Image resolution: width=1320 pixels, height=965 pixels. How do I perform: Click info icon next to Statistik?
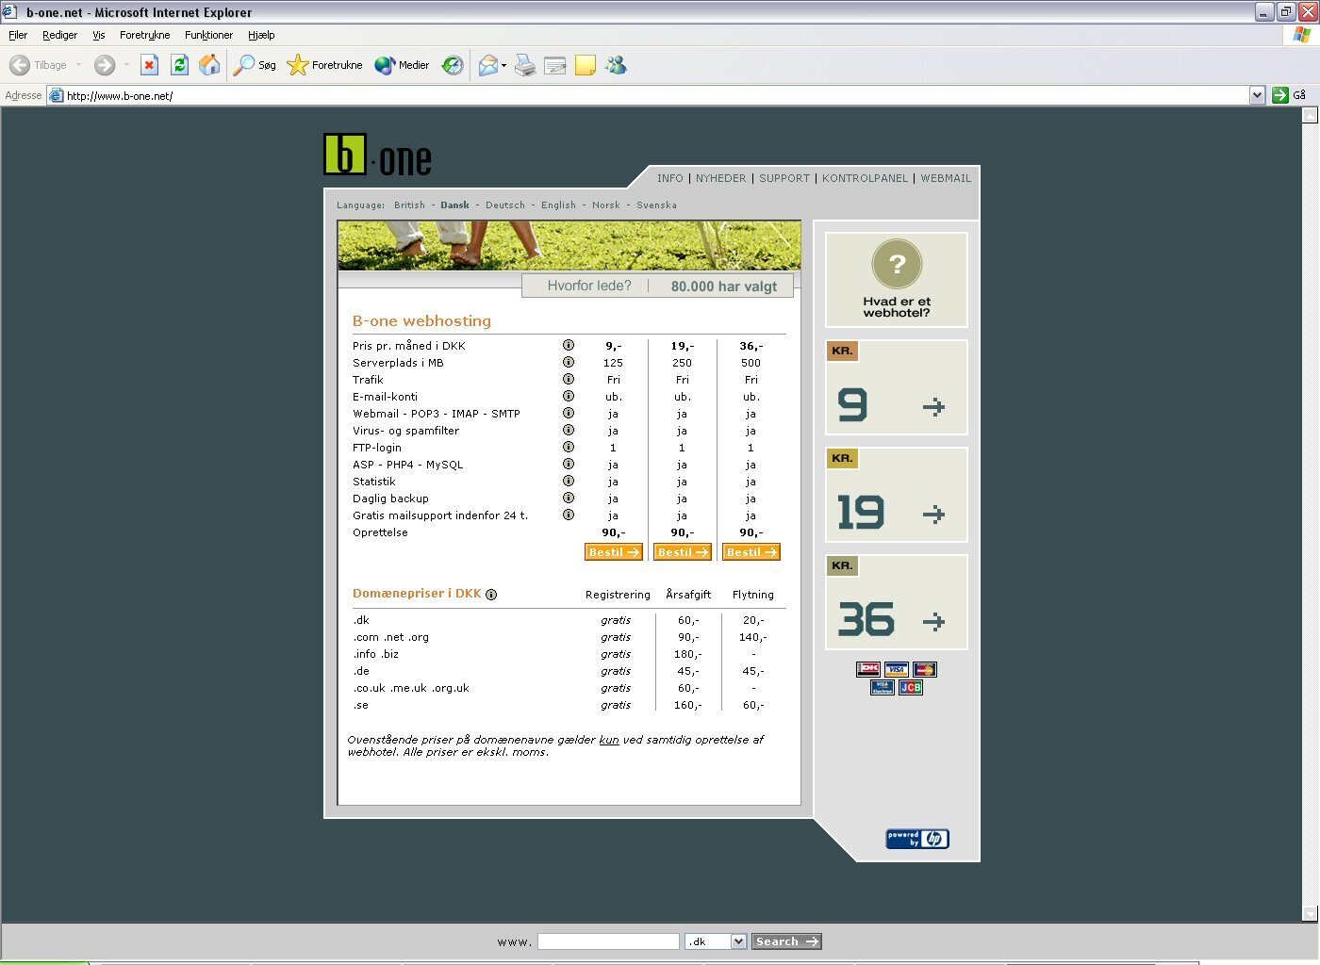coord(569,481)
